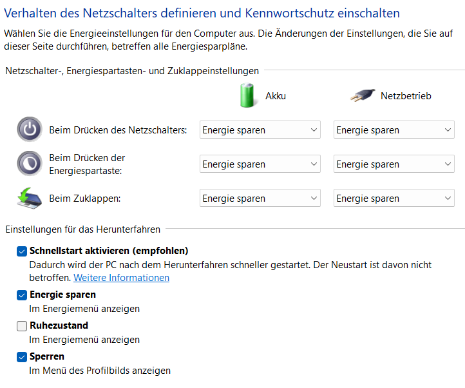Image resolution: width=465 pixels, height=388 pixels.
Task: Click the power button icon
Action: [x=28, y=130]
